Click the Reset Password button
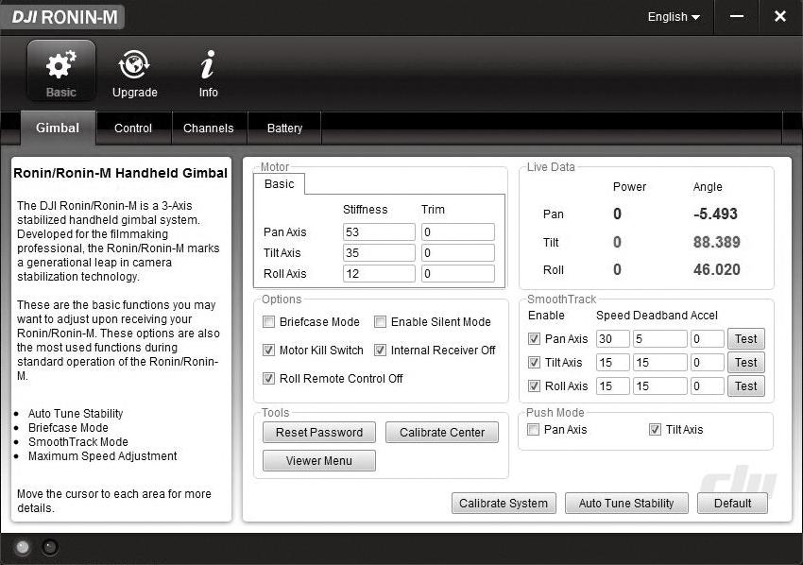 pyautogui.click(x=319, y=433)
